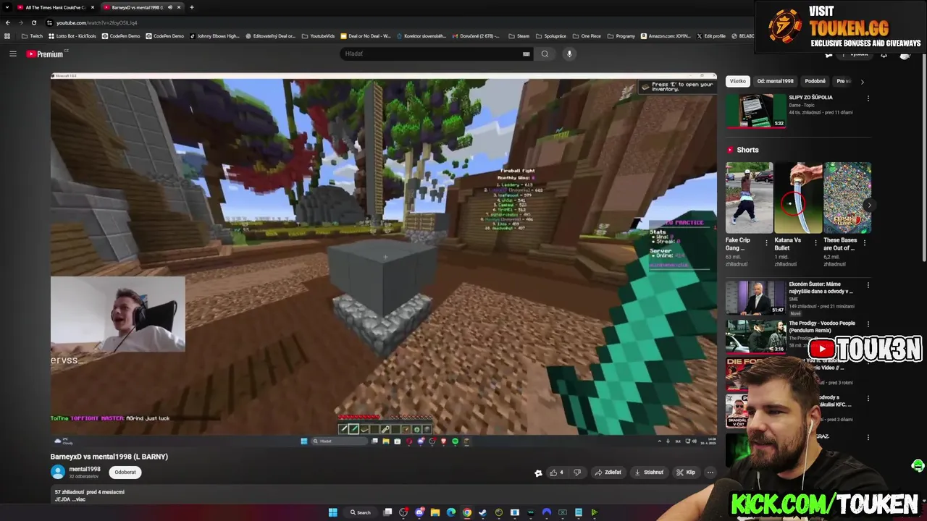
Task: Open the Fake Crip Gang short
Action: 750,198
